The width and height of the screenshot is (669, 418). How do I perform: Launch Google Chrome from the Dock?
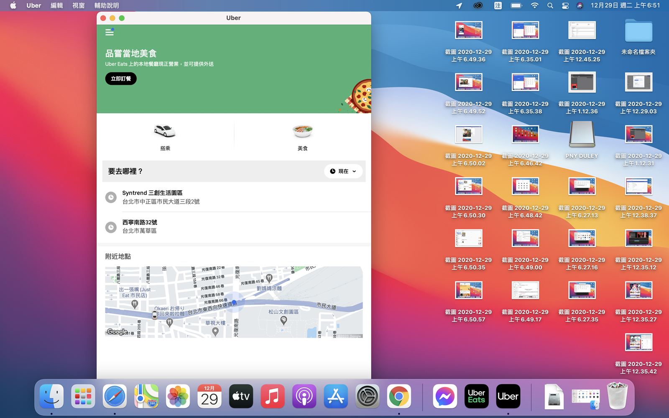tap(399, 396)
